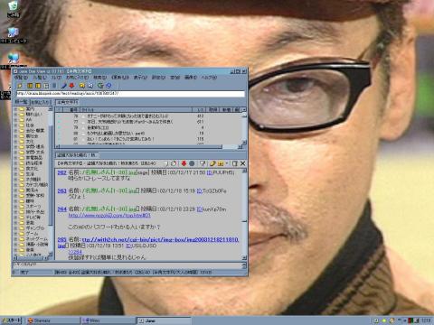Expand the 社会 folder
Screen dimensions: 434x325
point(15,125)
